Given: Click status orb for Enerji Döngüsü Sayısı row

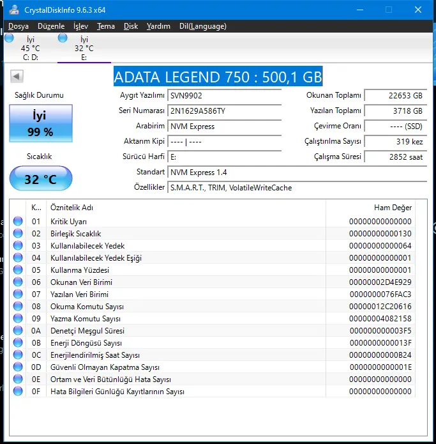Looking at the screenshot, I should pos(18,343).
